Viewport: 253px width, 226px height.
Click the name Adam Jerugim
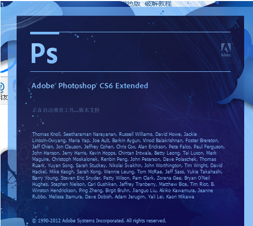130,197
